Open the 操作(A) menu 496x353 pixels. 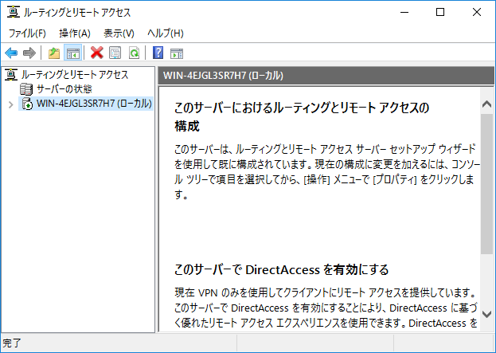75,33
